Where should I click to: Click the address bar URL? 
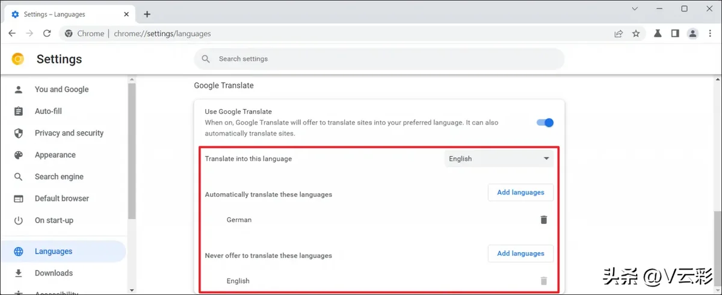[162, 34]
